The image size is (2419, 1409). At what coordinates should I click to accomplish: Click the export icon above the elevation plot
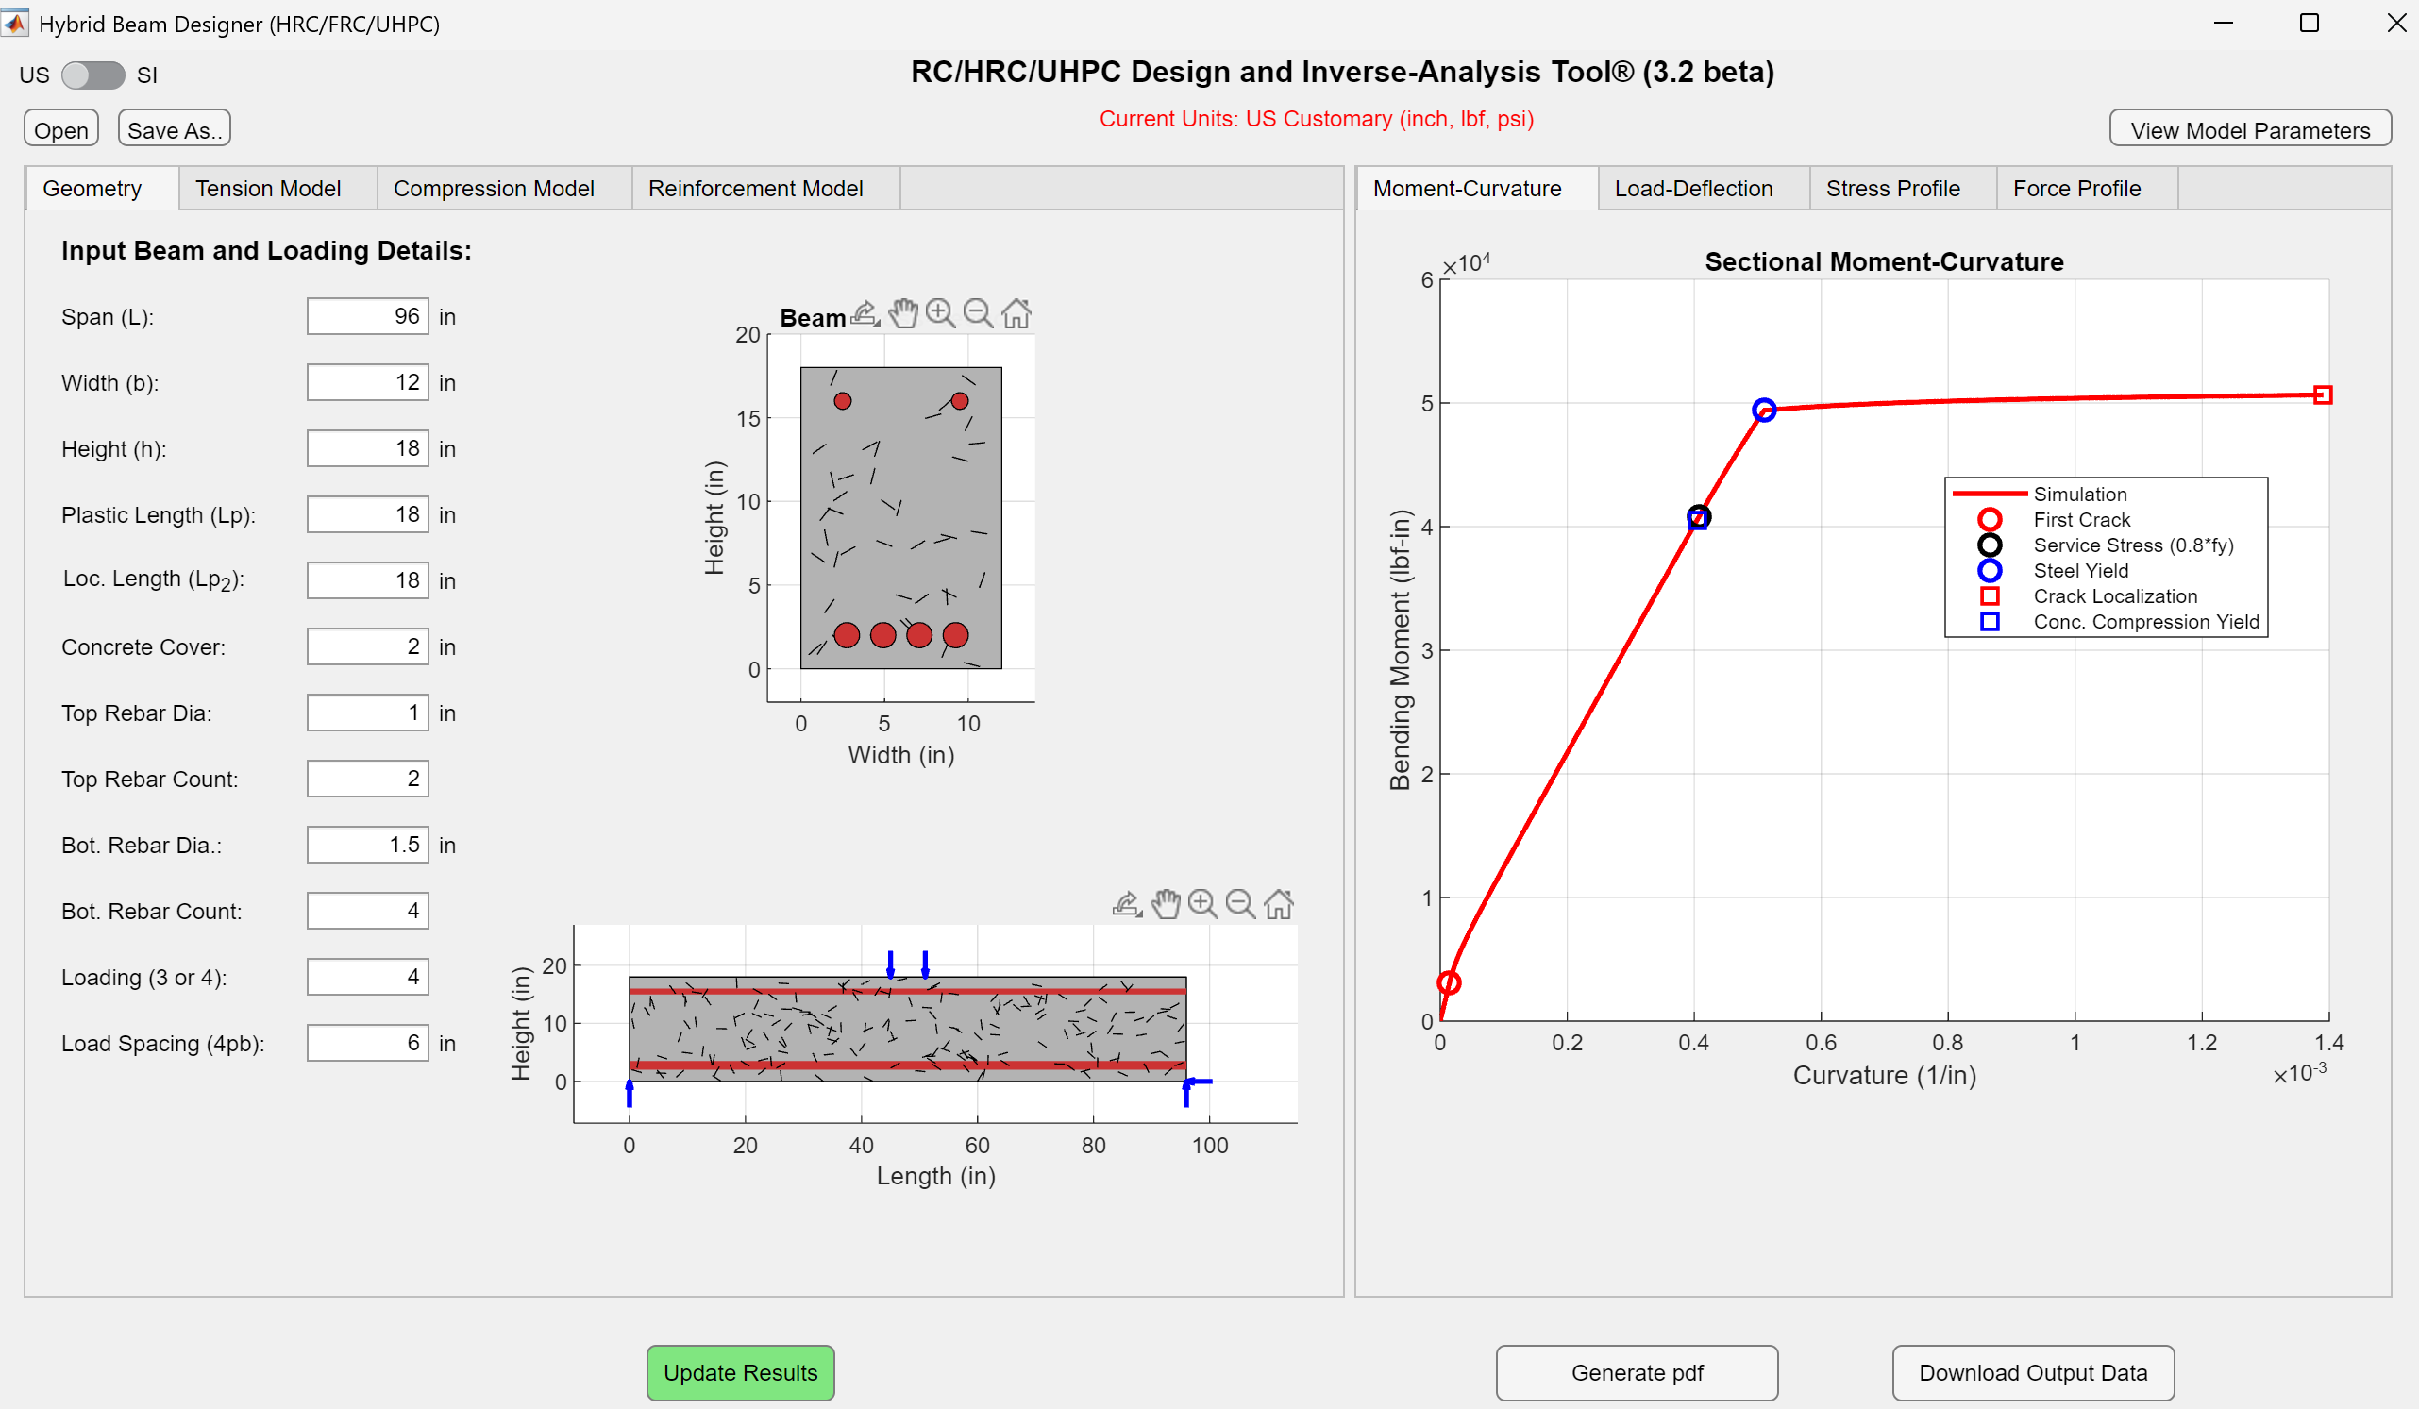click(1127, 904)
